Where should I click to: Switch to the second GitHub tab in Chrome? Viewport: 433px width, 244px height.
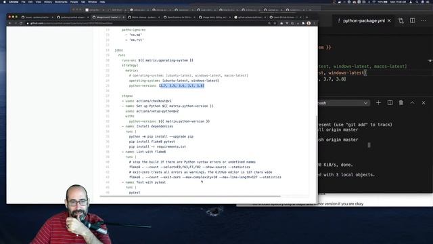point(72,17)
